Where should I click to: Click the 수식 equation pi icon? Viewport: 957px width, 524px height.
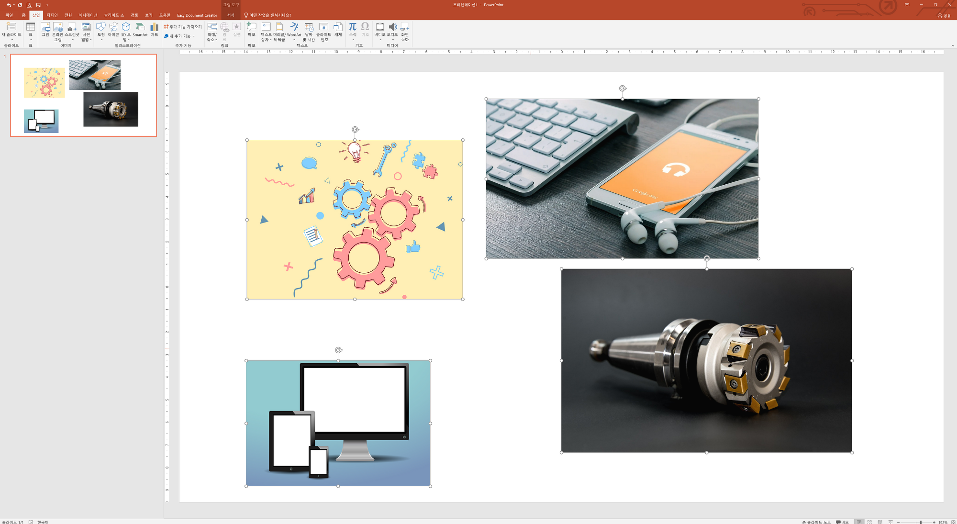pos(353,27)
